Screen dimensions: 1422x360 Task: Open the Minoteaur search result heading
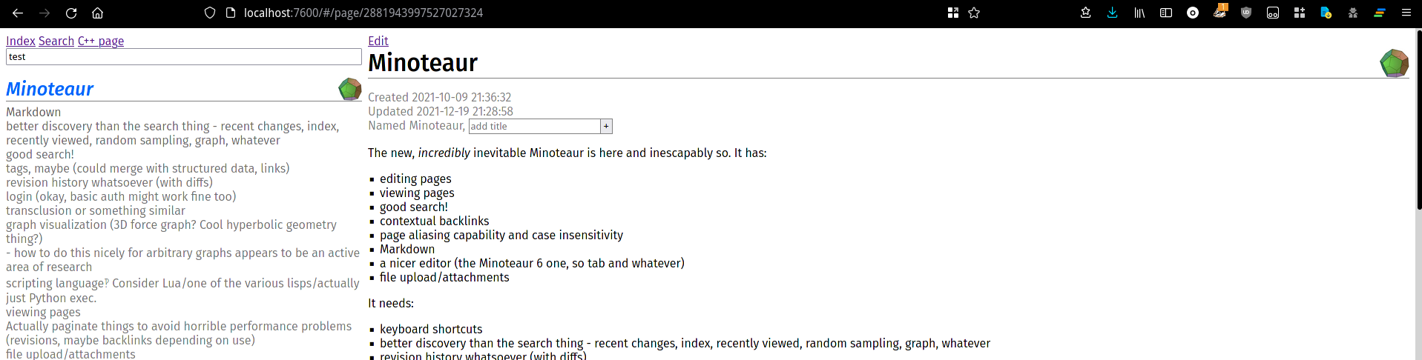tap(50, 89)
